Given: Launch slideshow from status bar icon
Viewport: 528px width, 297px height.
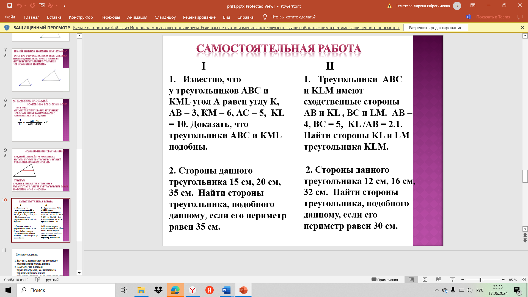Looking at the screenshot, I should pos(452,280).
